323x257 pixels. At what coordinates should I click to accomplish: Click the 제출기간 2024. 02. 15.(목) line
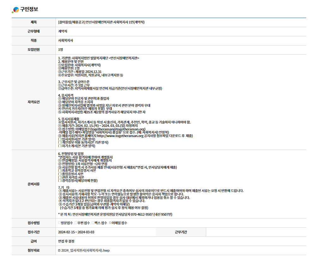[98, 126]
